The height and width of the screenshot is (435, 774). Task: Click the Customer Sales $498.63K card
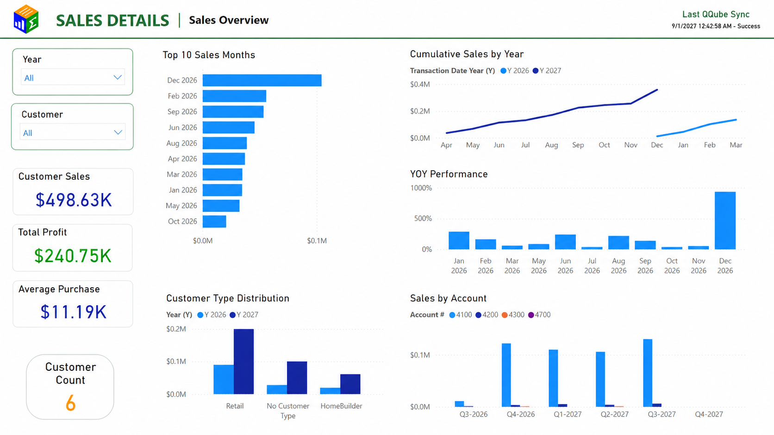pos(73,192)
